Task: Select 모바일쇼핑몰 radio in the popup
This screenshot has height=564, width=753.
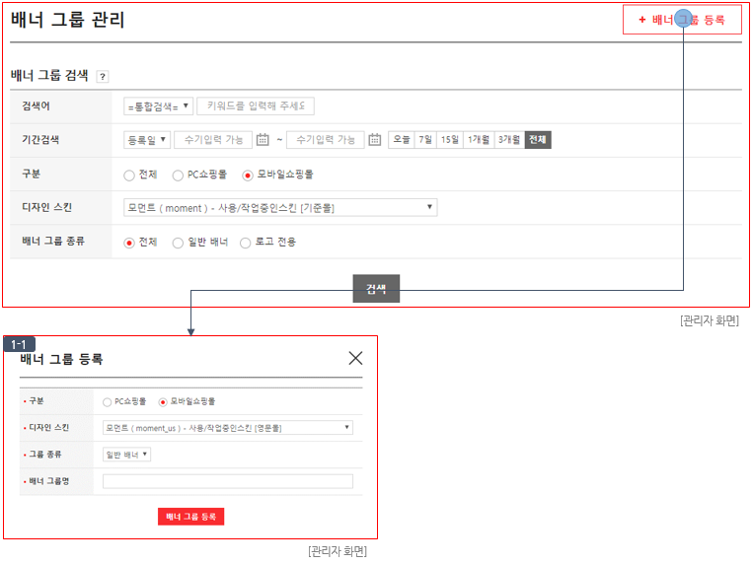Action: pos(163,401)
